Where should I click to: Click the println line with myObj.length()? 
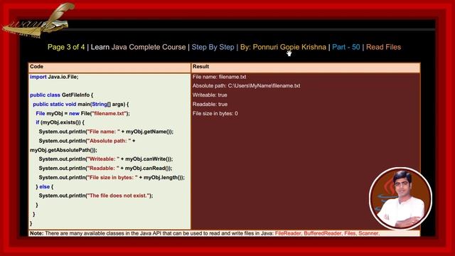pyautogui.click(x=112, y=178)
